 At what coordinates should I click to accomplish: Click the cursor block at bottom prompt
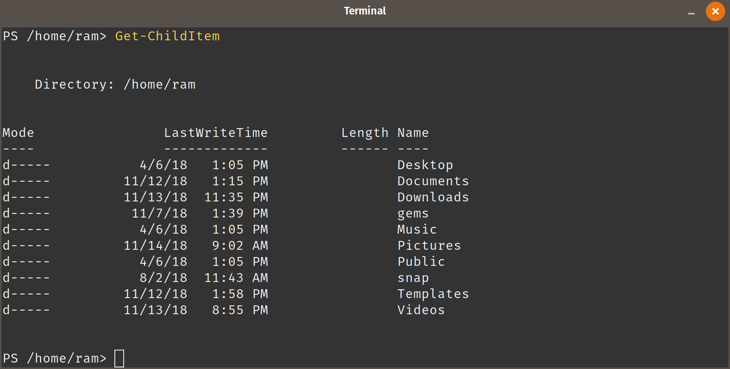(x=119, y=359)
